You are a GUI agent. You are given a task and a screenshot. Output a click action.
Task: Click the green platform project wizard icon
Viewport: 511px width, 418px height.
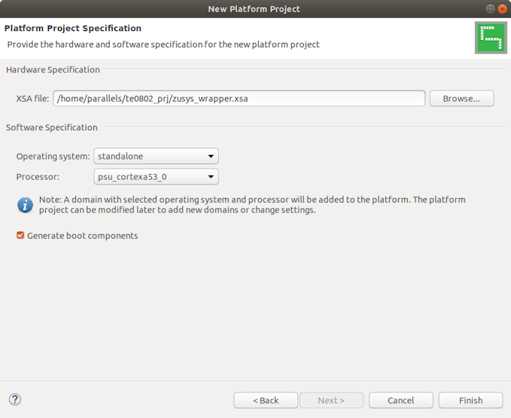(x=491, y=37)
